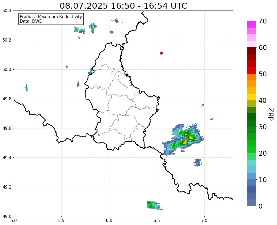The width and height of the screenshot is (277, 225).
Task: Click the longitude axis label "7.0"
Action: [204, 221]
